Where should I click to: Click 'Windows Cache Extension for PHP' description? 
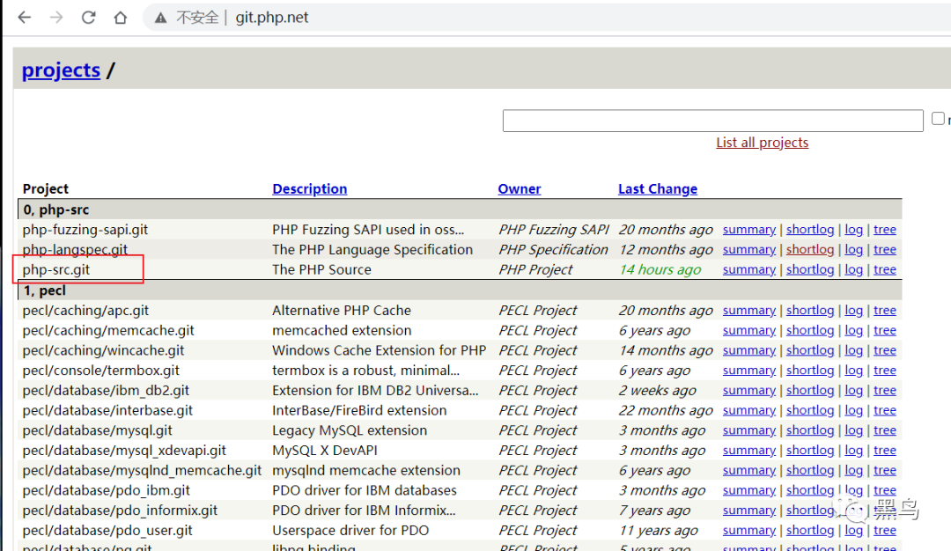(379, 350)
